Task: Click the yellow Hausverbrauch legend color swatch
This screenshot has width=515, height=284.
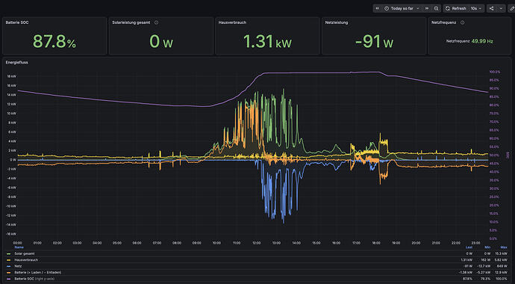Action: click(8, 260)
